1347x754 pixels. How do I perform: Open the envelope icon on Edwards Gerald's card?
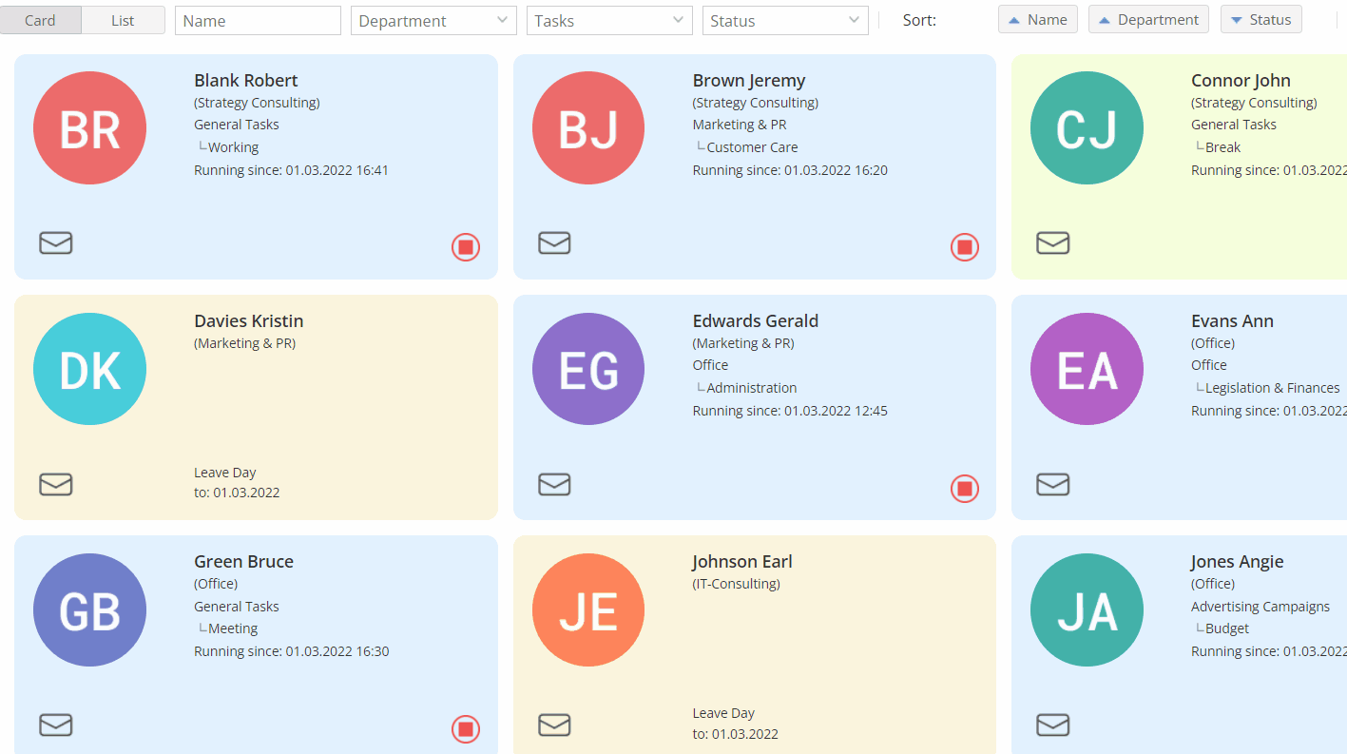[555, 485]
